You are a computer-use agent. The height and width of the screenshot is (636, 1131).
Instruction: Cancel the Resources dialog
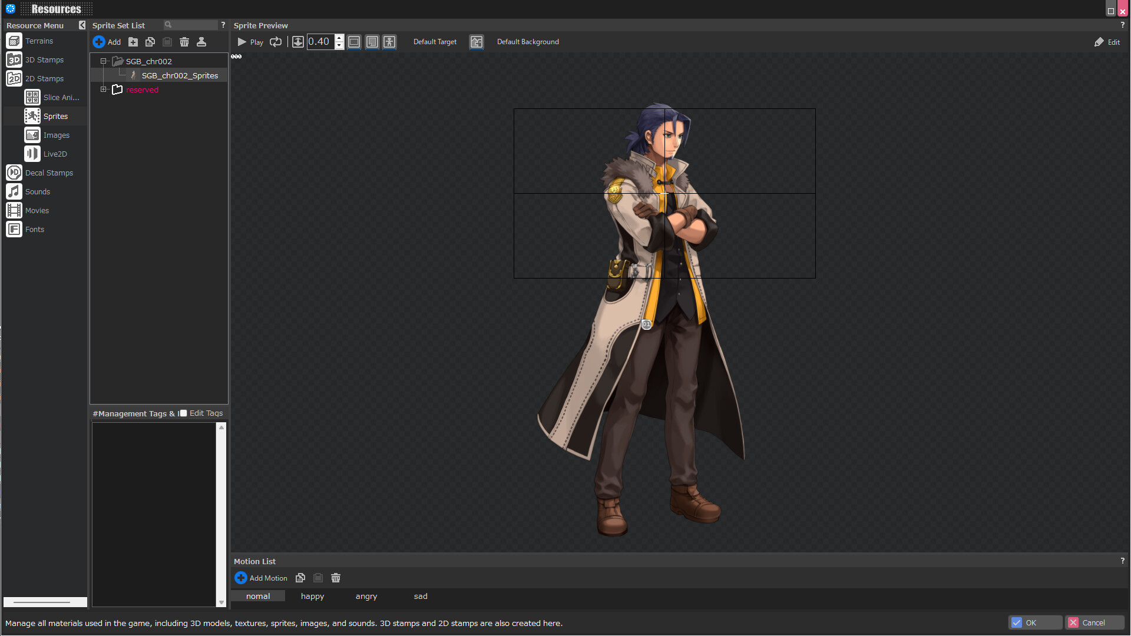pos(1094,623)
